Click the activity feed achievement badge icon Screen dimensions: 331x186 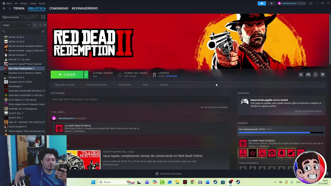pyautogui.click(x=59, y=128)
